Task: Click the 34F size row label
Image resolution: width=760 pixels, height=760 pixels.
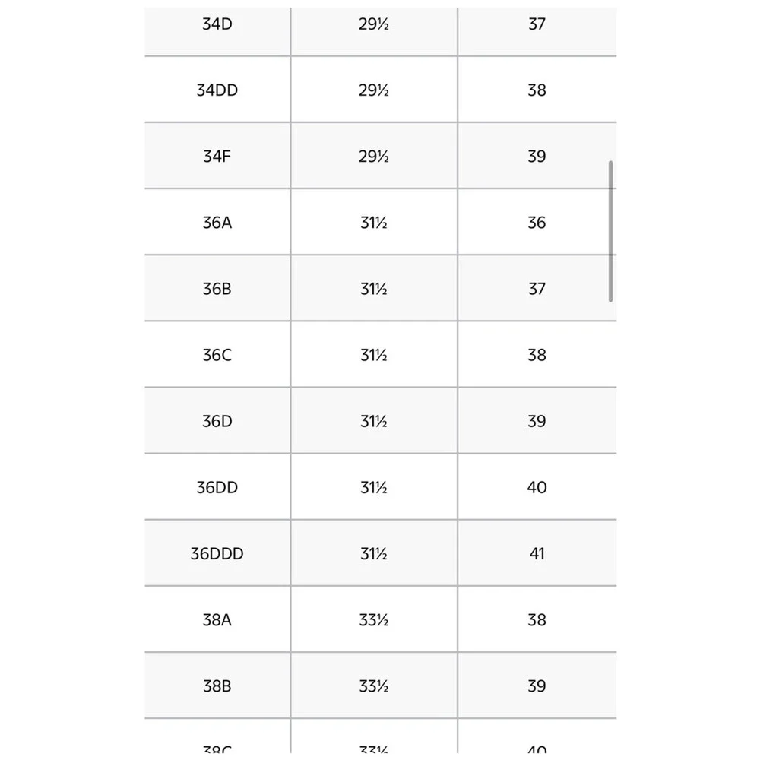Action: [x=217, y=156]
